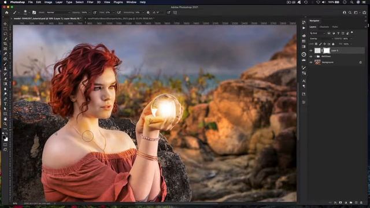Click the foreground/background color swatch

click(x=5, y=138)
